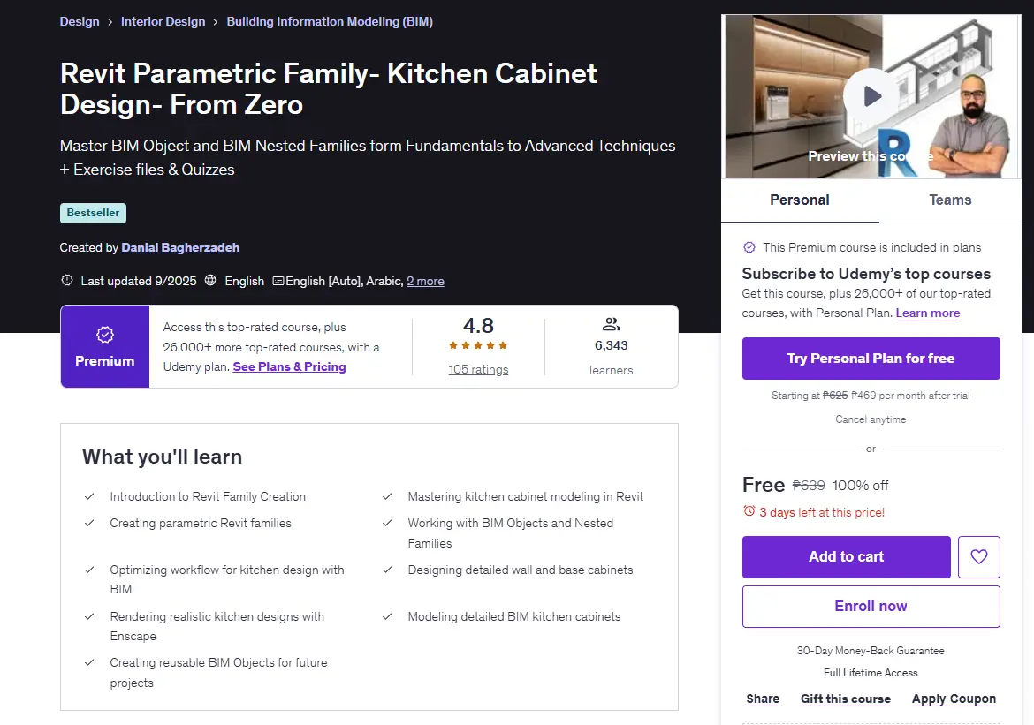1034x725 pixels.
Task: Click the alarm clock icon beside days left
Action: click(x=749, y=510)
